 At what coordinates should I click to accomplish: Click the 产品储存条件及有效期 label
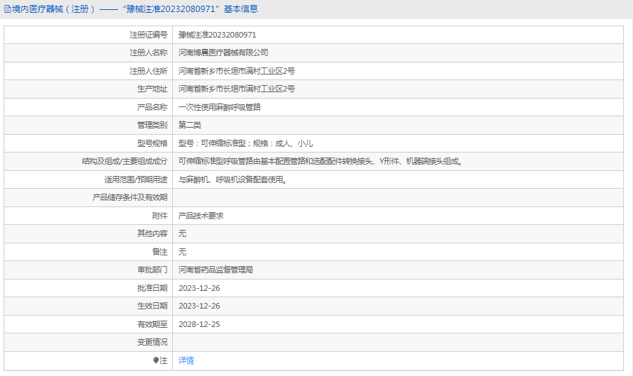(130, 197)
